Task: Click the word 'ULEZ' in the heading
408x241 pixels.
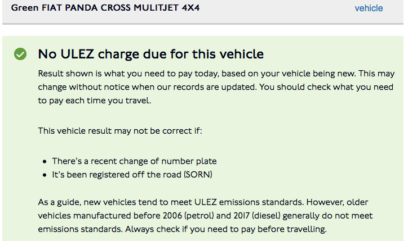Action: click(77, 54)
